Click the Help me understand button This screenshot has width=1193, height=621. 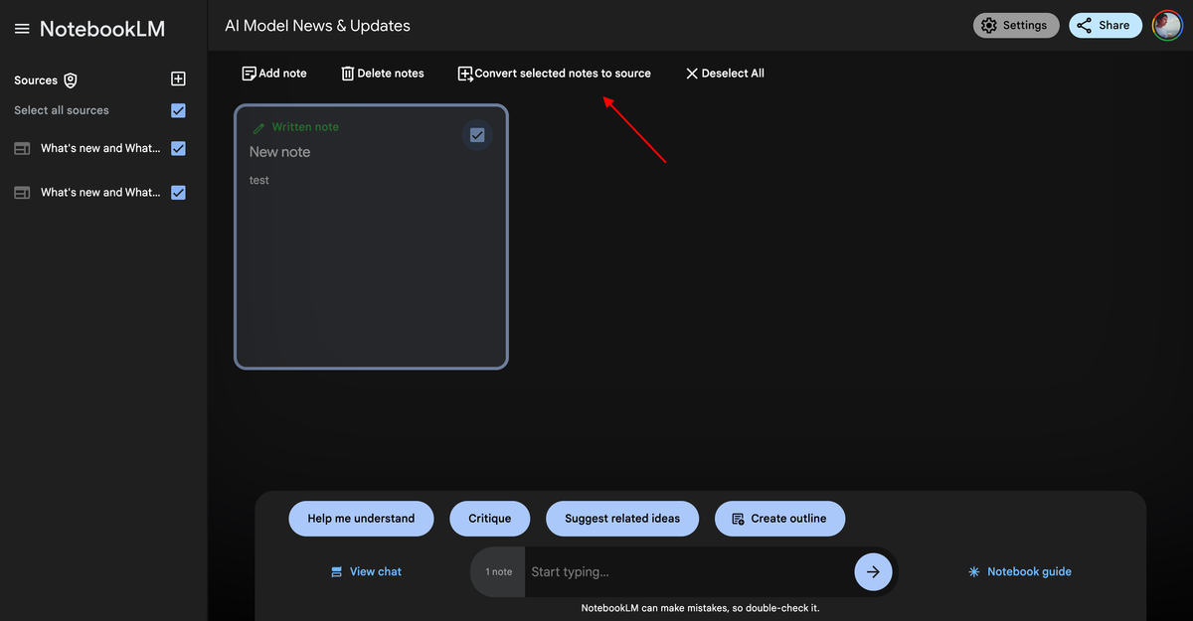pyautogui.click(x=361, y=518)
